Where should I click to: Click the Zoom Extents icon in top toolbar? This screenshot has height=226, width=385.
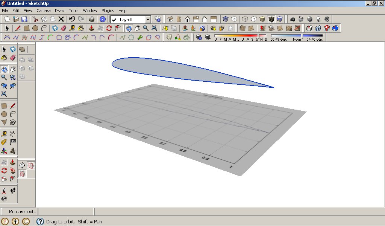(x=154, y=28)
